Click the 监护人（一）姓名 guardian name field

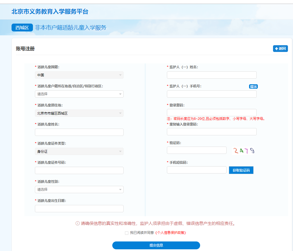coord(211,75)
